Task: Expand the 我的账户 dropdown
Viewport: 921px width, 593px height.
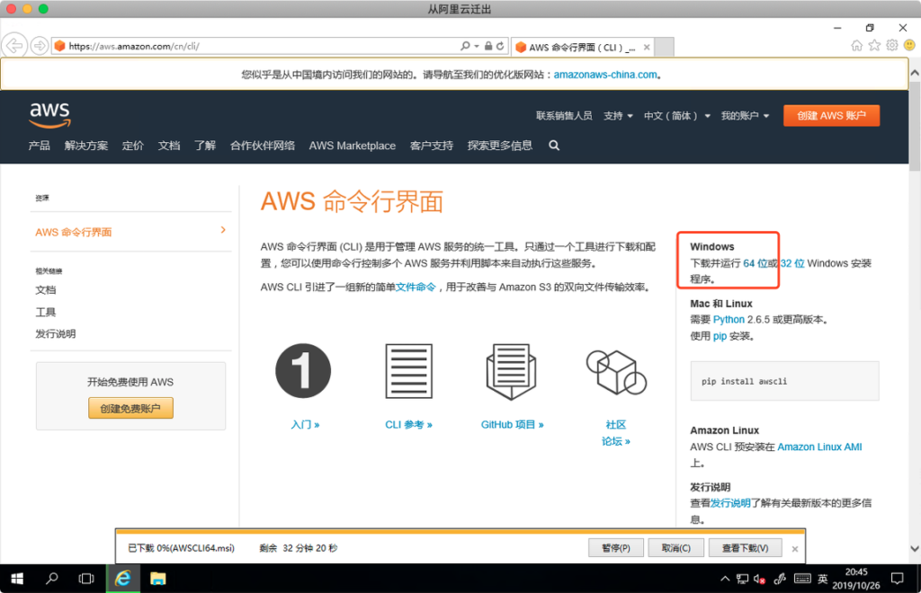Action: [745, 116]
